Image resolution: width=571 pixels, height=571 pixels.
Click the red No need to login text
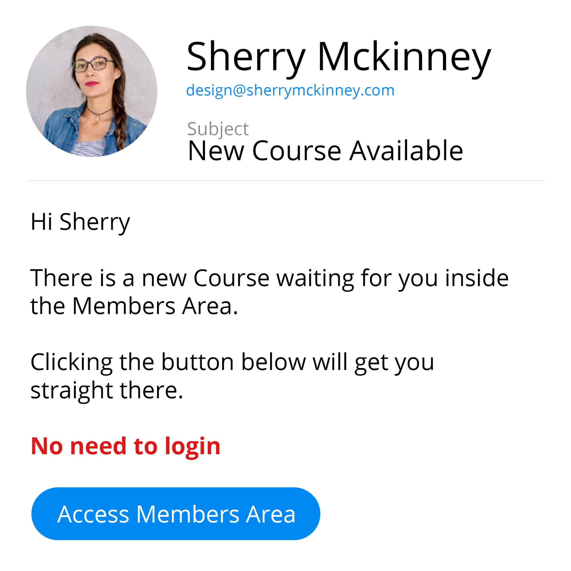[125, 447]
